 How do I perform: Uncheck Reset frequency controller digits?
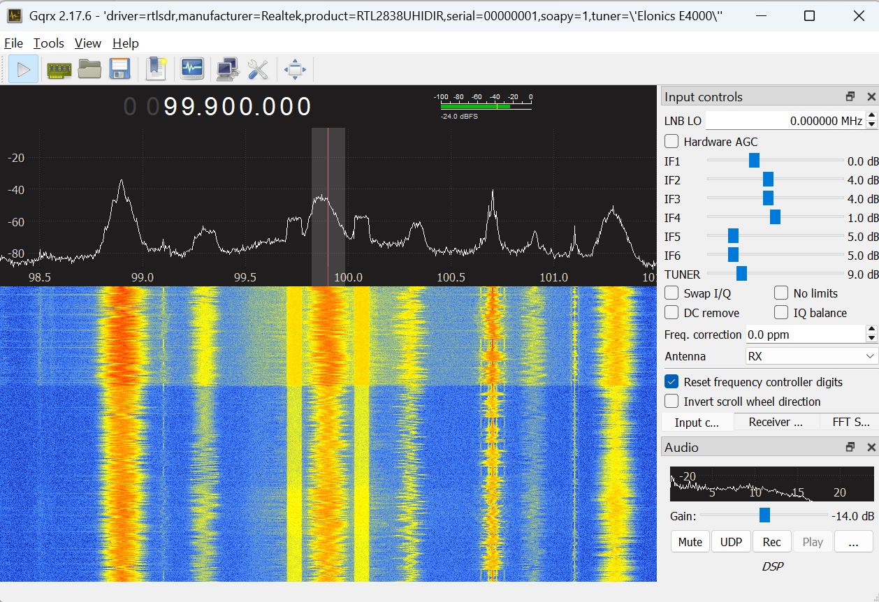(671, 382)
